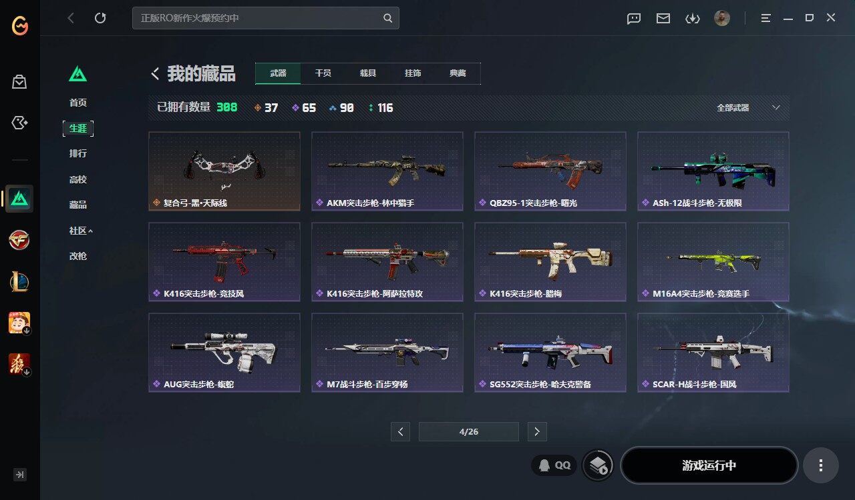Select the 排行 sidebar item
The width and height of the screenshot is (855, 500).
[78, 153]
